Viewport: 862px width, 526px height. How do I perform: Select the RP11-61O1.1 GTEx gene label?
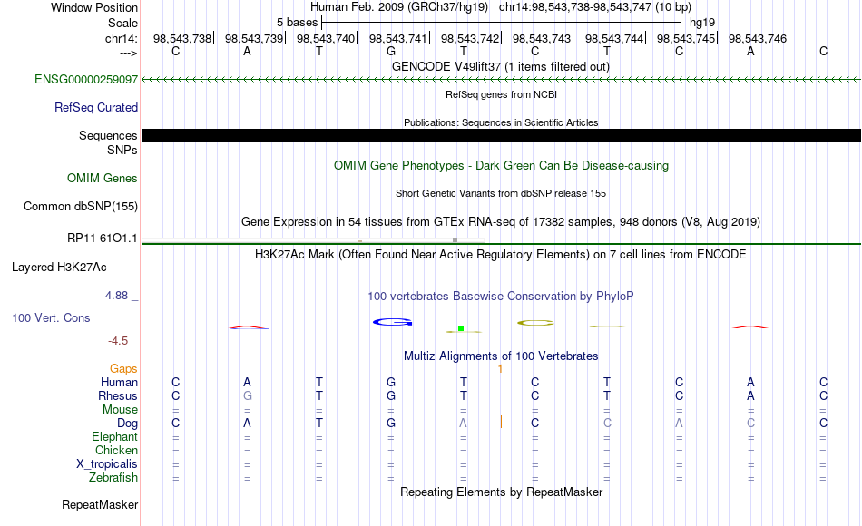click(x=102, y=238)
